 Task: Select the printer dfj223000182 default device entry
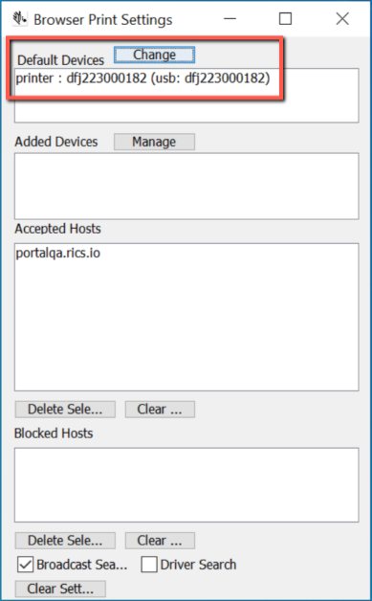[x=142, y=78]
